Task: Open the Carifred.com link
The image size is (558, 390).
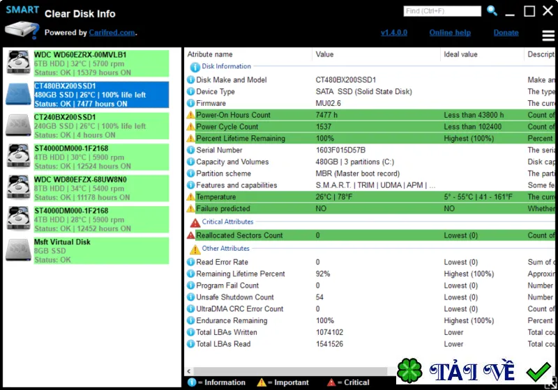Action: 112,33
